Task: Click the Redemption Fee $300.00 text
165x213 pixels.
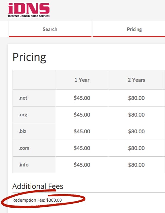Action: pos(37,200)
